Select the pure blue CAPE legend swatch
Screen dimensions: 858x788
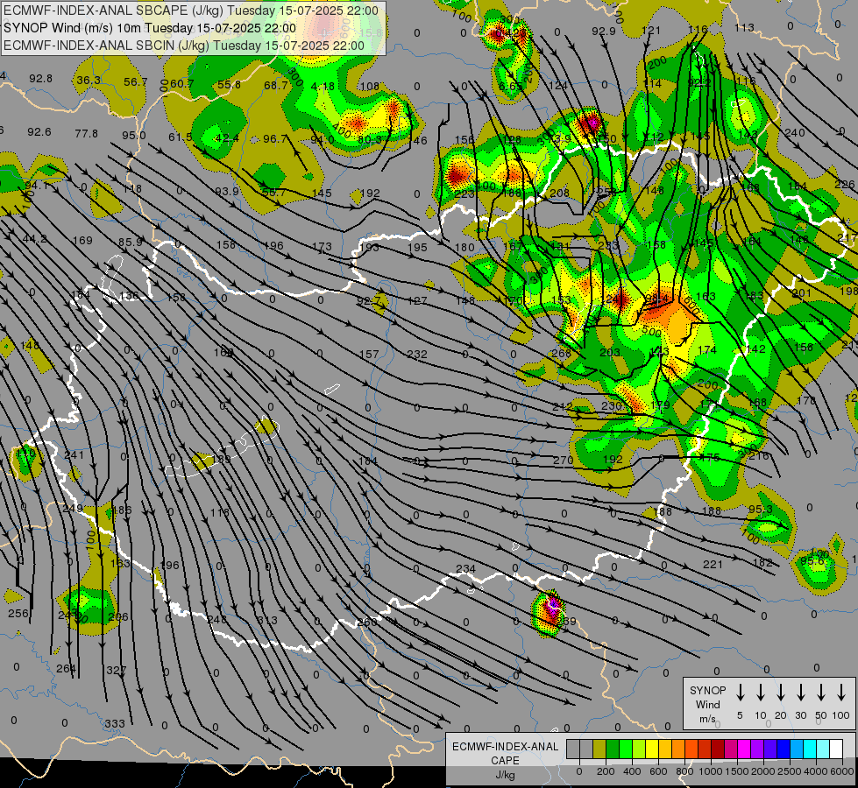click(x=784, y=749)
